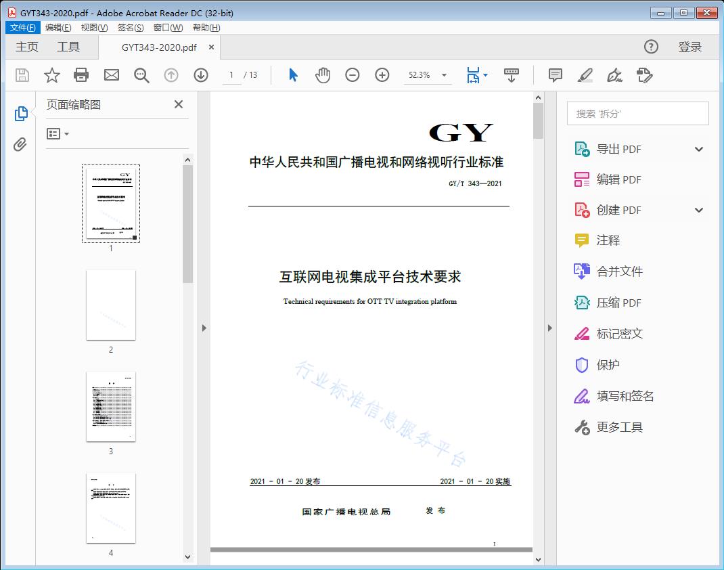Zoom in with the plus icon
The image size is (724, 570).
click(x=382, y=75)
